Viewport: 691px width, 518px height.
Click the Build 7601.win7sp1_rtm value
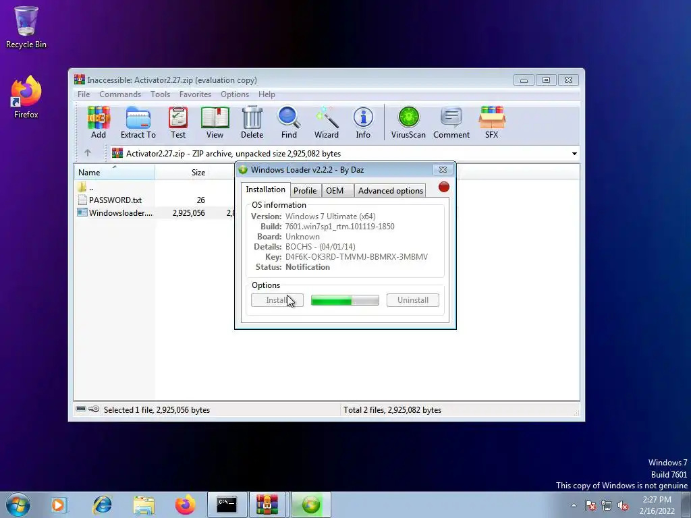[340, 227]
